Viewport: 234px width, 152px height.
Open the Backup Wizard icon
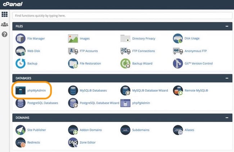click(x=125, y=64)
